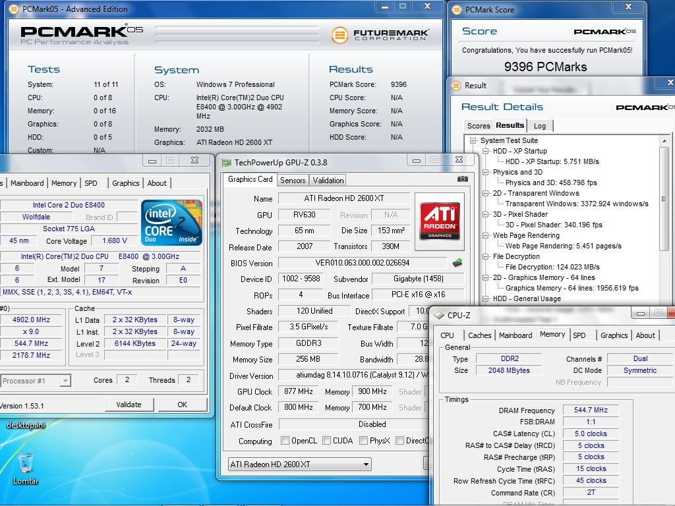The image size is (675, 506).
Task: Select 'Web Page Rendering: 5.451 pages/s' row
Action: [563, 246]
